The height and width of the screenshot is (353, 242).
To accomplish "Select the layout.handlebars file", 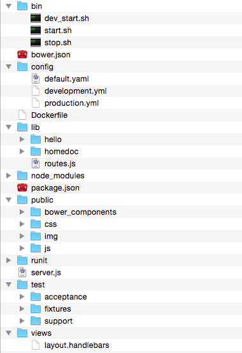I will click(122, 345).
